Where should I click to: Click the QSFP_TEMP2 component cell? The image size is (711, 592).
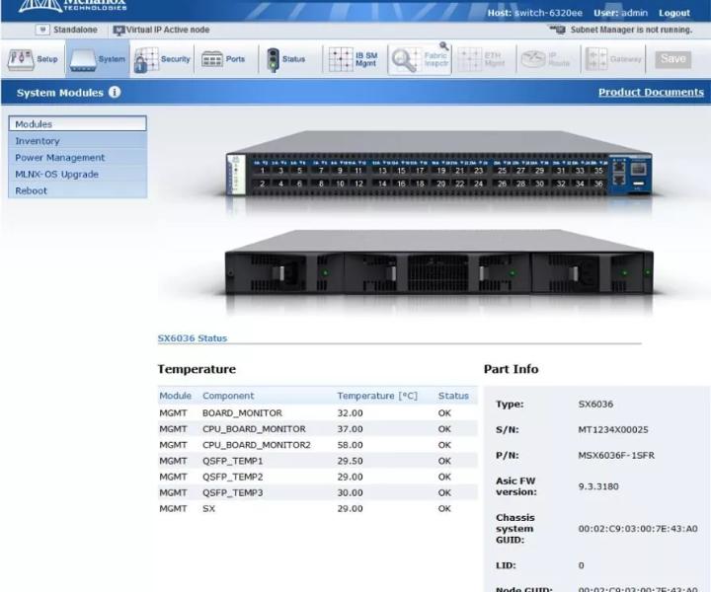click(233, 477)
